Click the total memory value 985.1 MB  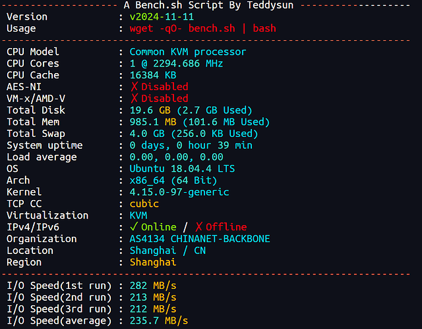[153, 122]
